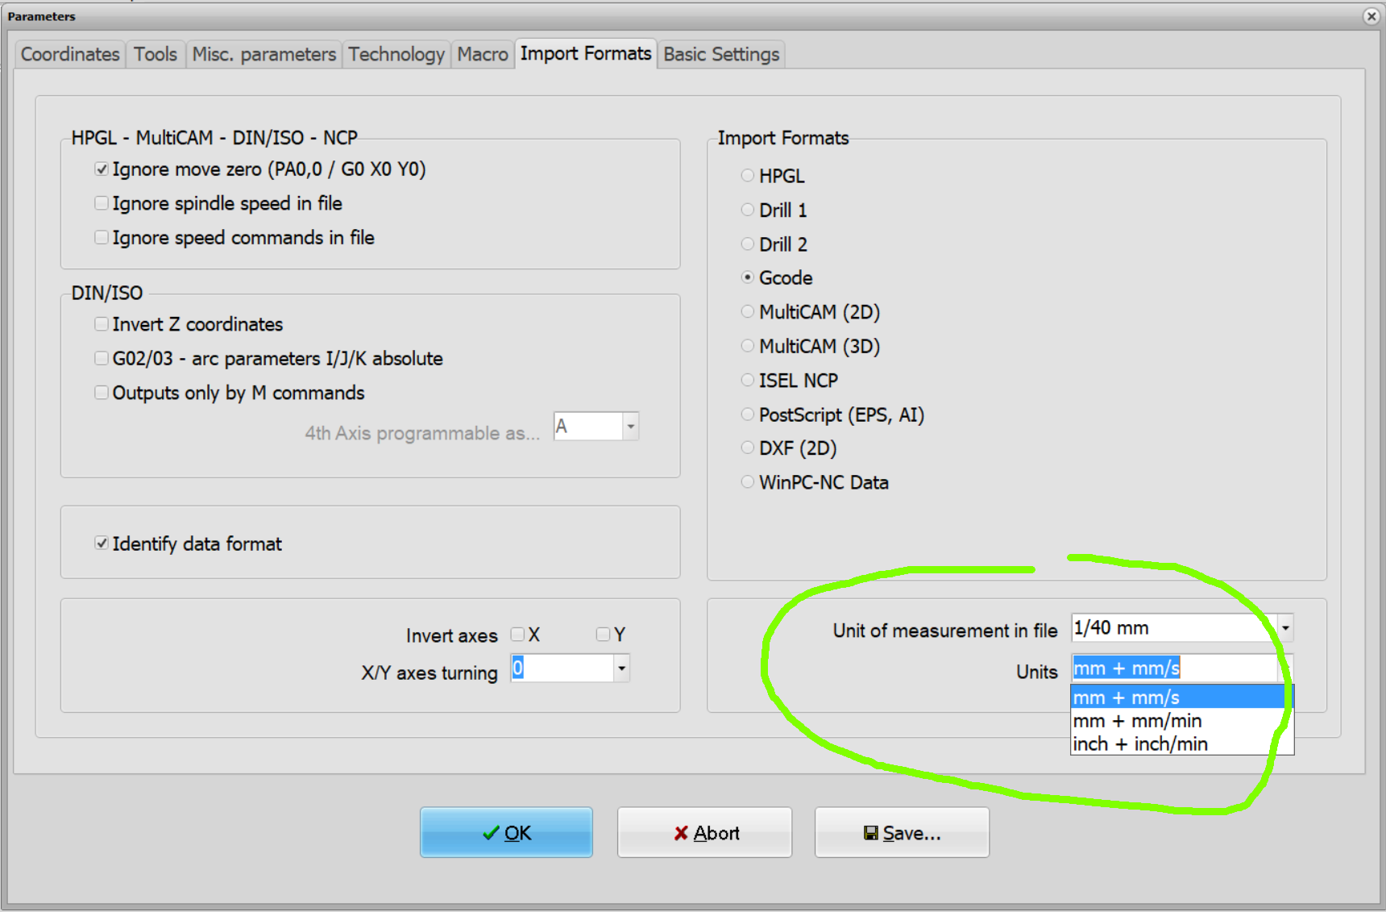The width and height of the screenshot is (1386, 912).
Task: Enable Ignore spindle speed in file
Action: tap(102, 203)
